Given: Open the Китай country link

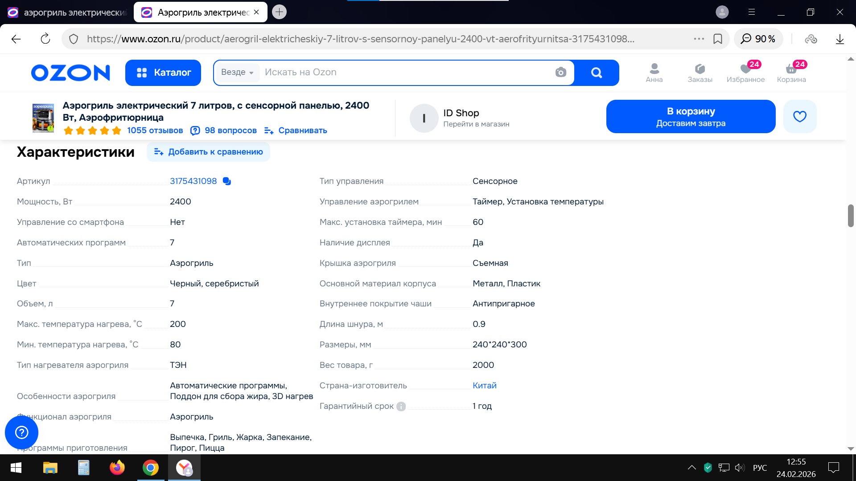Looking at the screenshot, I should pyautogui.click(x=484, y=386).
